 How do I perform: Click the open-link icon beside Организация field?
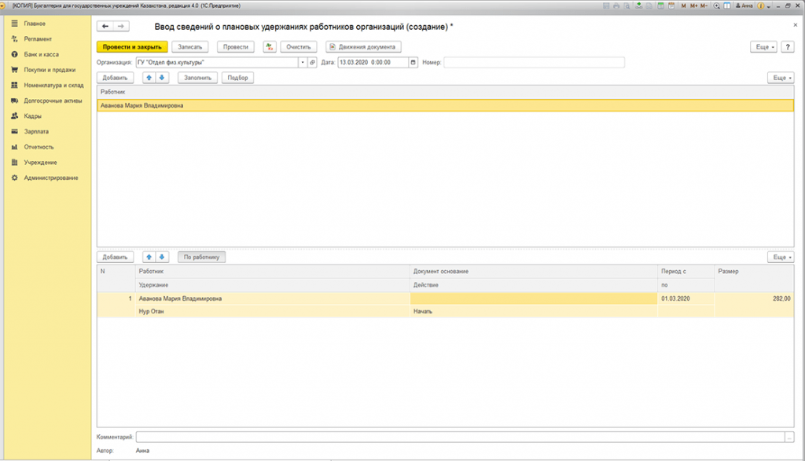pos(312,63)
